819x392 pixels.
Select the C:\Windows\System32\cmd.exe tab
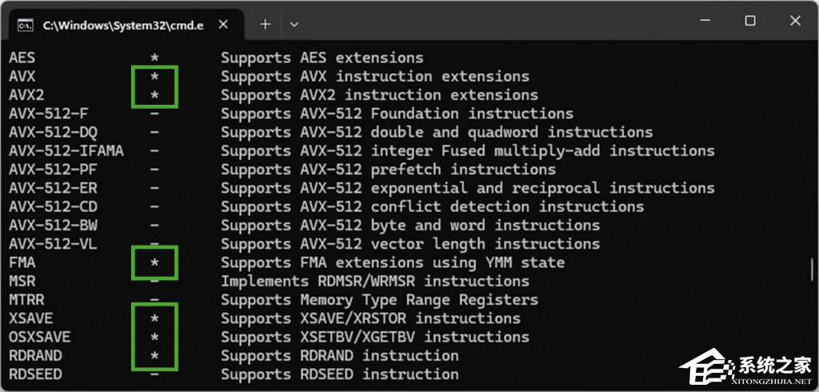tap(120, 25)
